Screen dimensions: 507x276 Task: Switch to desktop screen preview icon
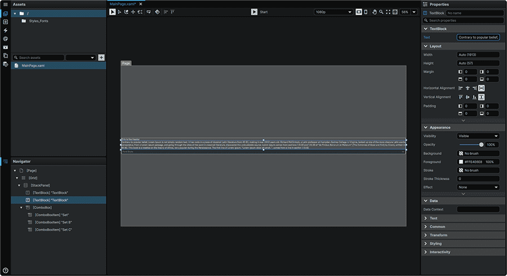coord(359,12)
